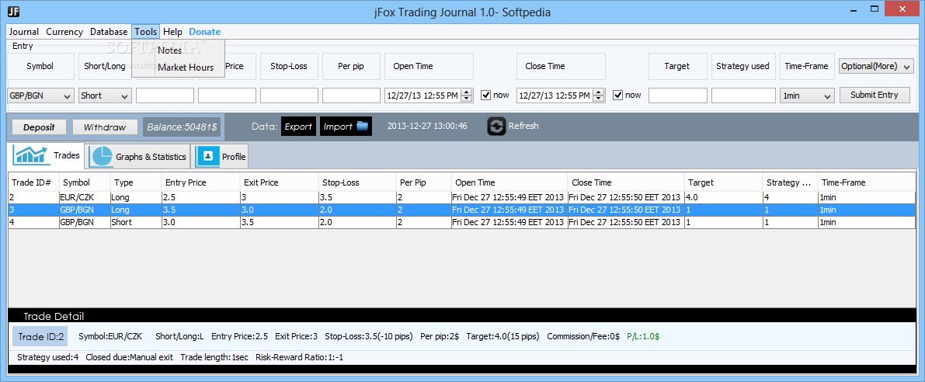Open the 1min Time-Frame dropdown
Viewport: 925px width, 382px height.
tap(807, 95)
